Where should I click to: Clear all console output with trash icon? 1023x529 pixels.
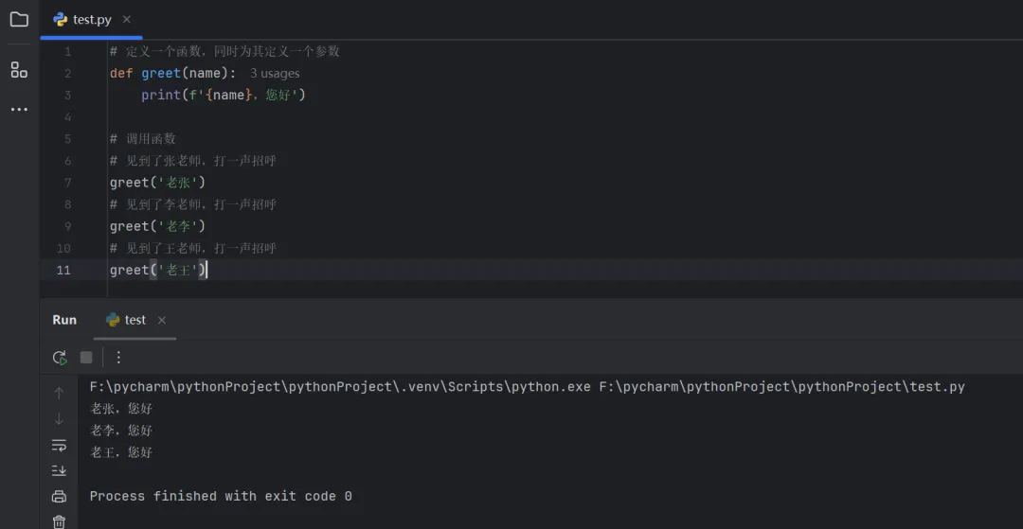(59, 520)
